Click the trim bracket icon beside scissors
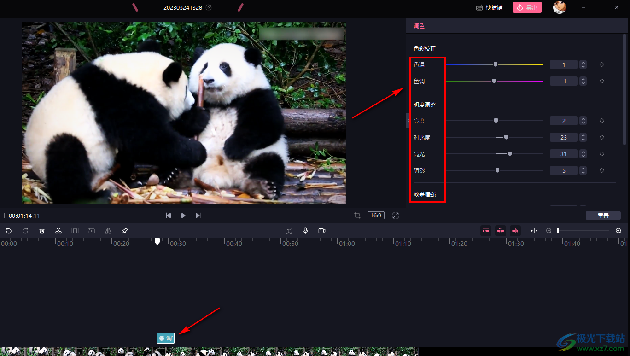This screenshot has width=630, height=356. [75, 231]
